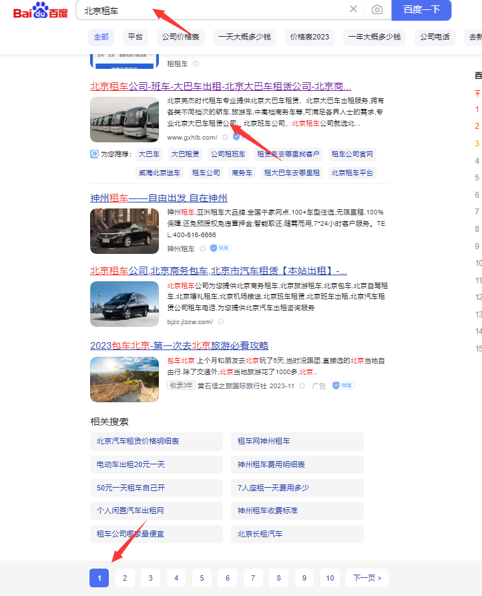This screenshot has width=482, height=596.
Task: Go to results page 2
Action: [x=125, y=578]
